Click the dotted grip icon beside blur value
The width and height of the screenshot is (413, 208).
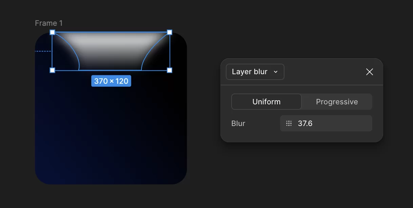pos(289,123)
